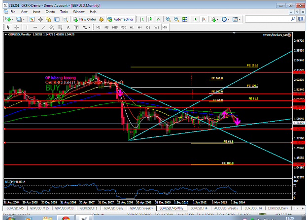Toggle Chart Shift button
The width and height of the screenshot is (308, 220).
tap(204, 19)
